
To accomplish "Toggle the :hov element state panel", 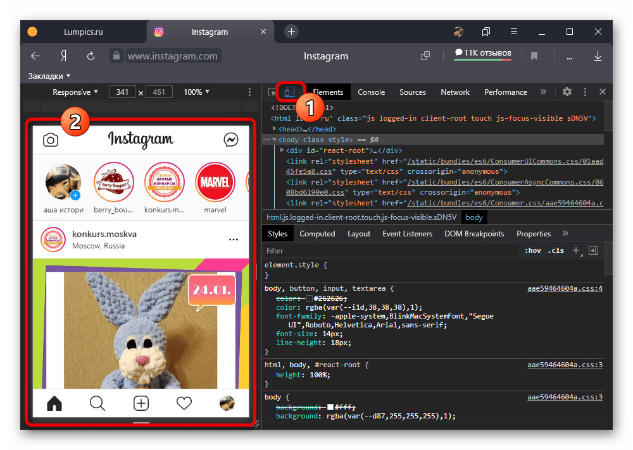I will 533,251.
